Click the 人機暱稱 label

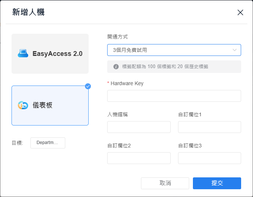(118, 114)
